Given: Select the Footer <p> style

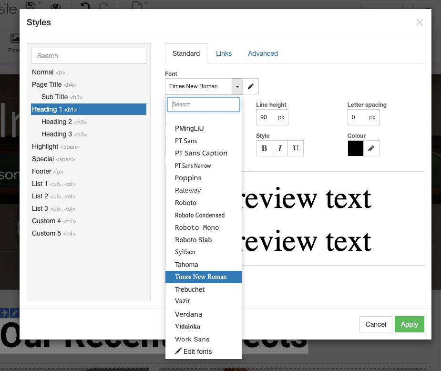Looking at the screenshot, I should pos(89,171).
